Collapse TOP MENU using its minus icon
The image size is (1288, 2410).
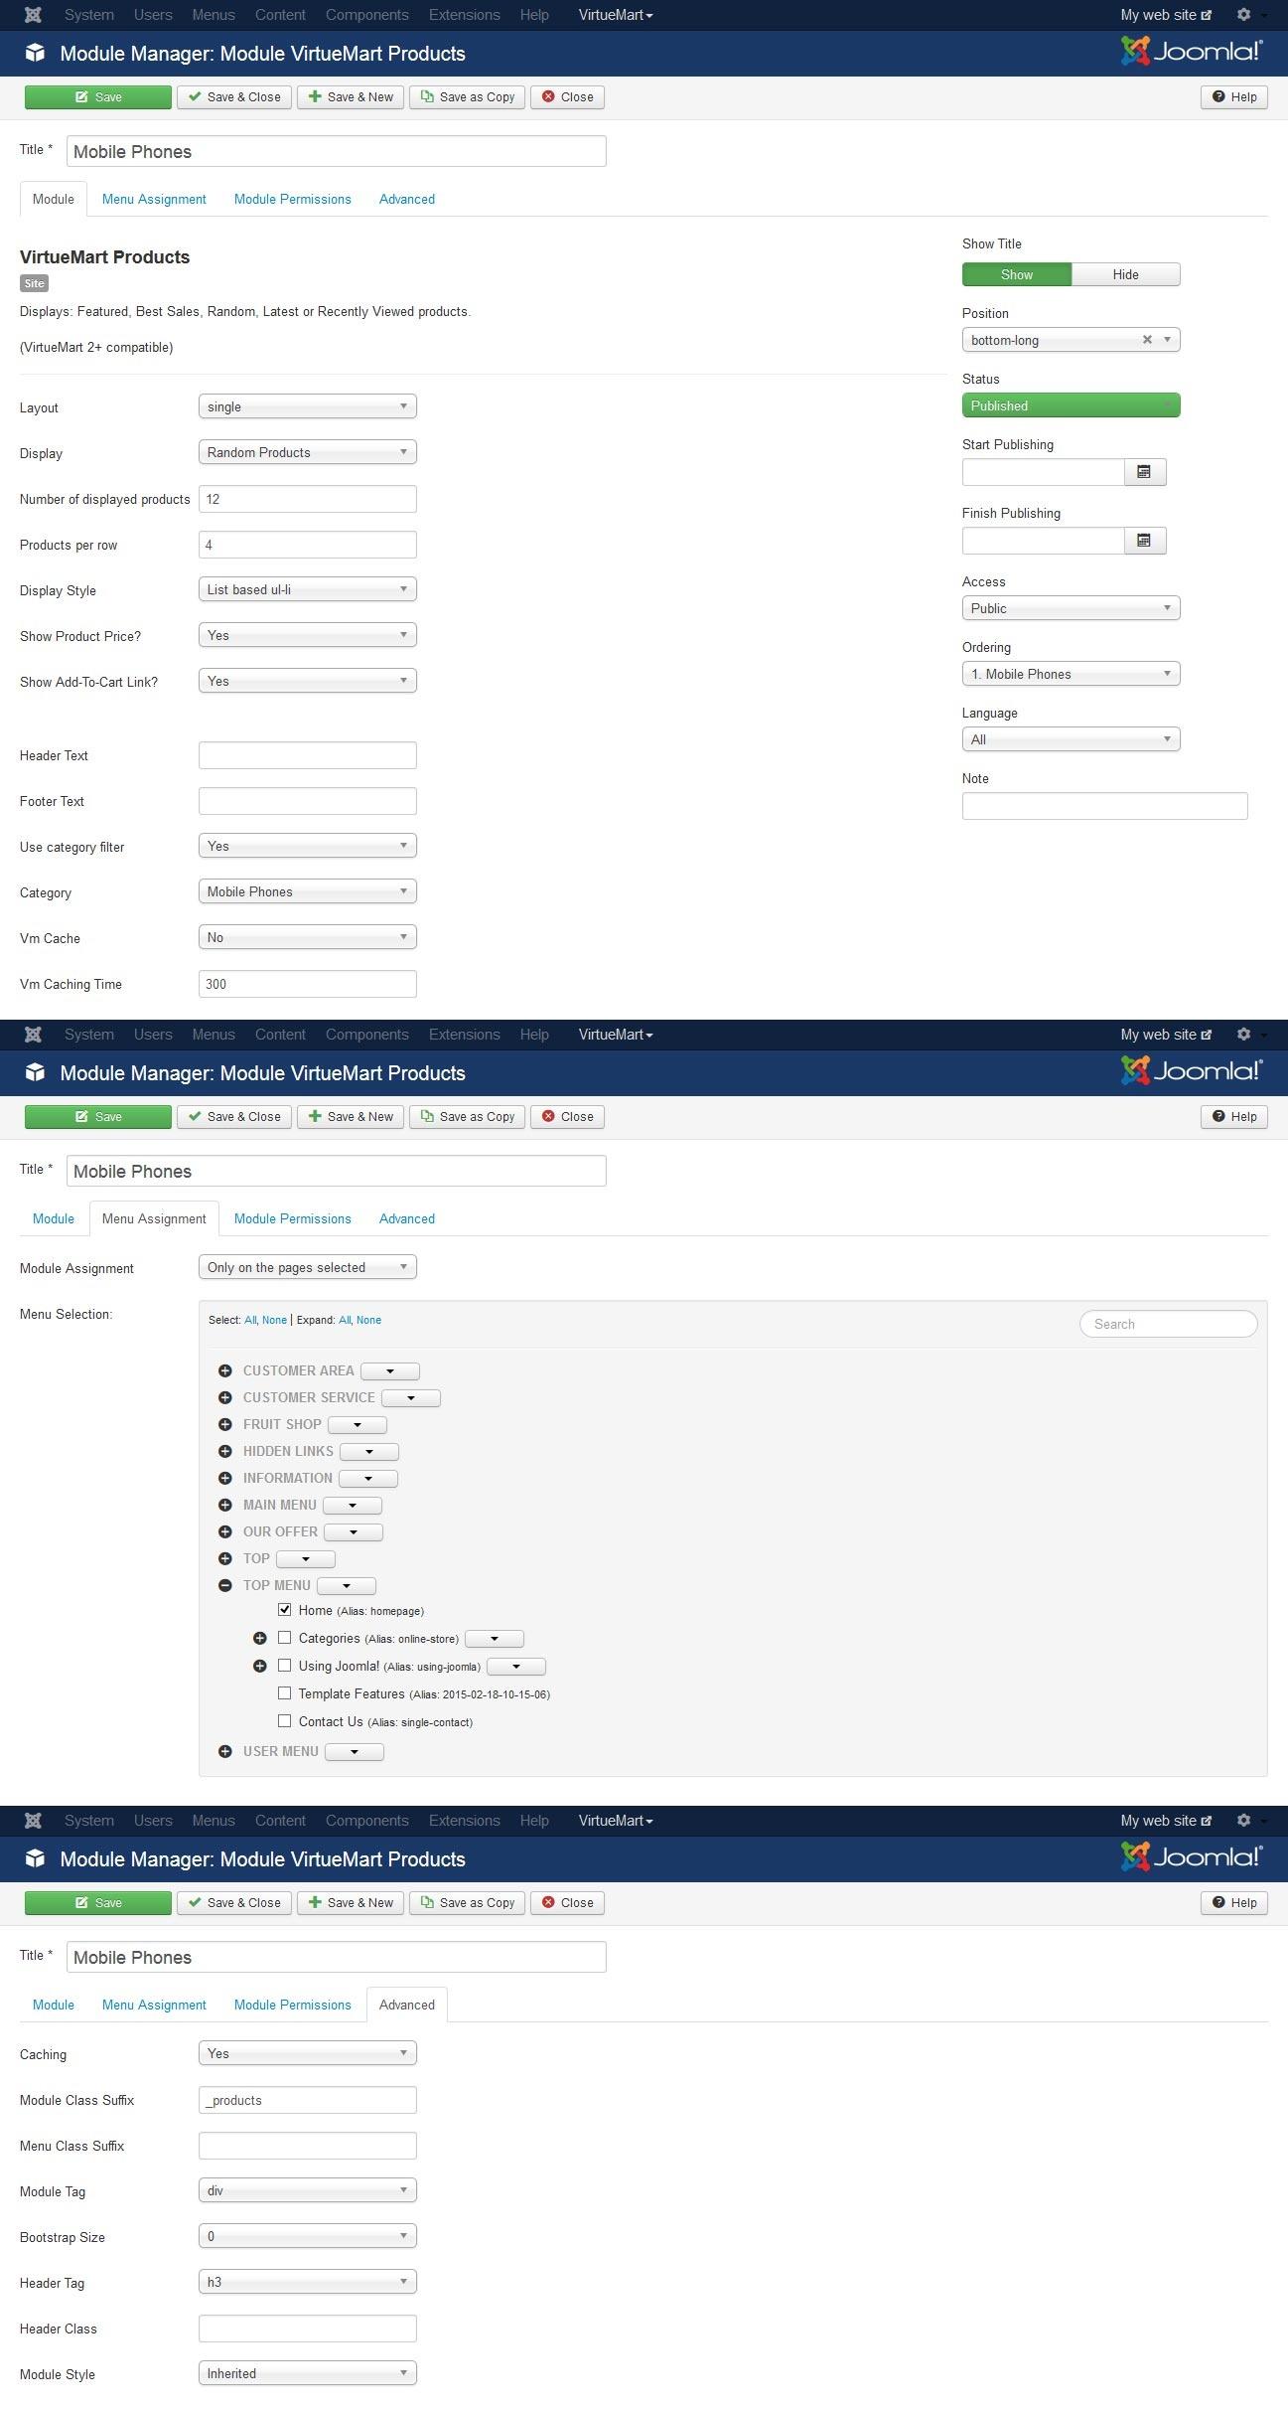pyautogui.click(x=225, y=1585)
